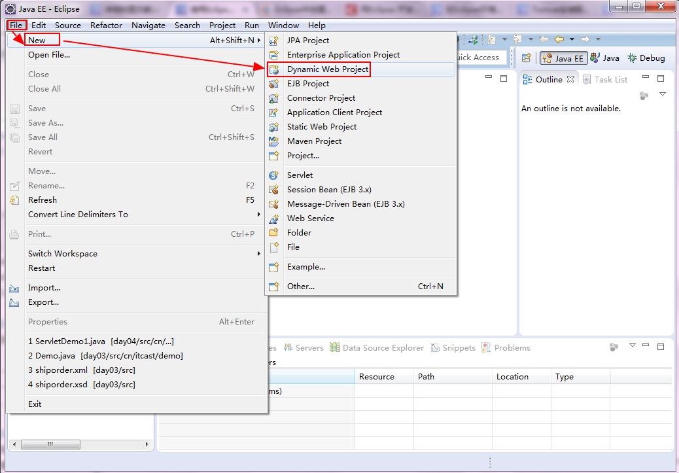
Task: Click the Refresh entry icon
Action: coord(14,200)
